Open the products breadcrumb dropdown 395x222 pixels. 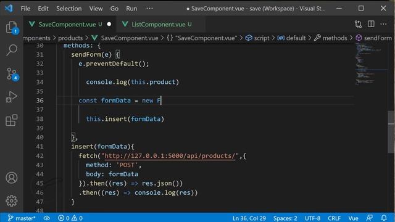click(70, 38)
